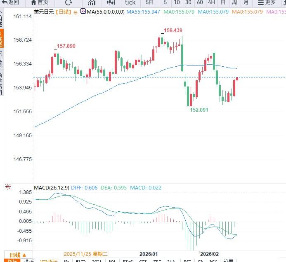This screenshot has height=262, width=286.
Task: Select the candlestick chart type icon
Action: (111, 2)
